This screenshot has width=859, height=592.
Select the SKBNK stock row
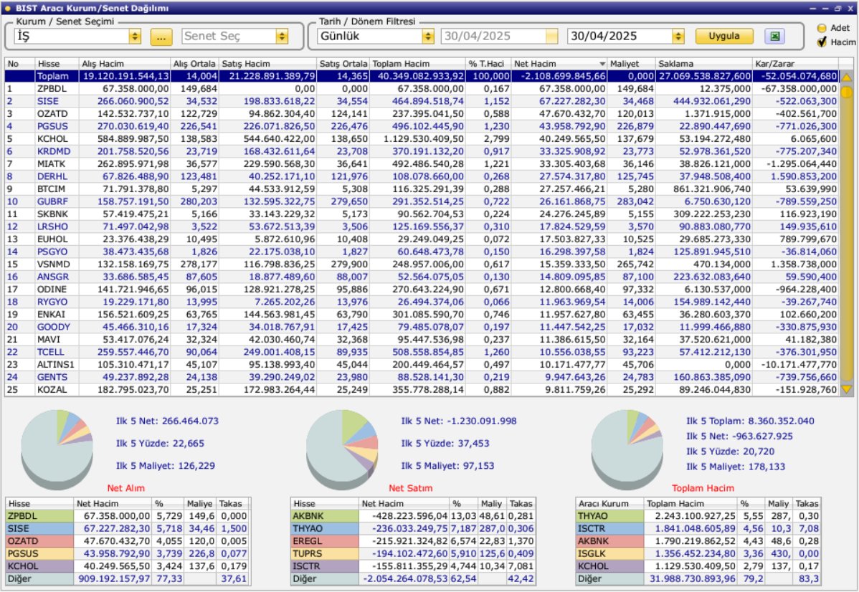coord(422,214)
